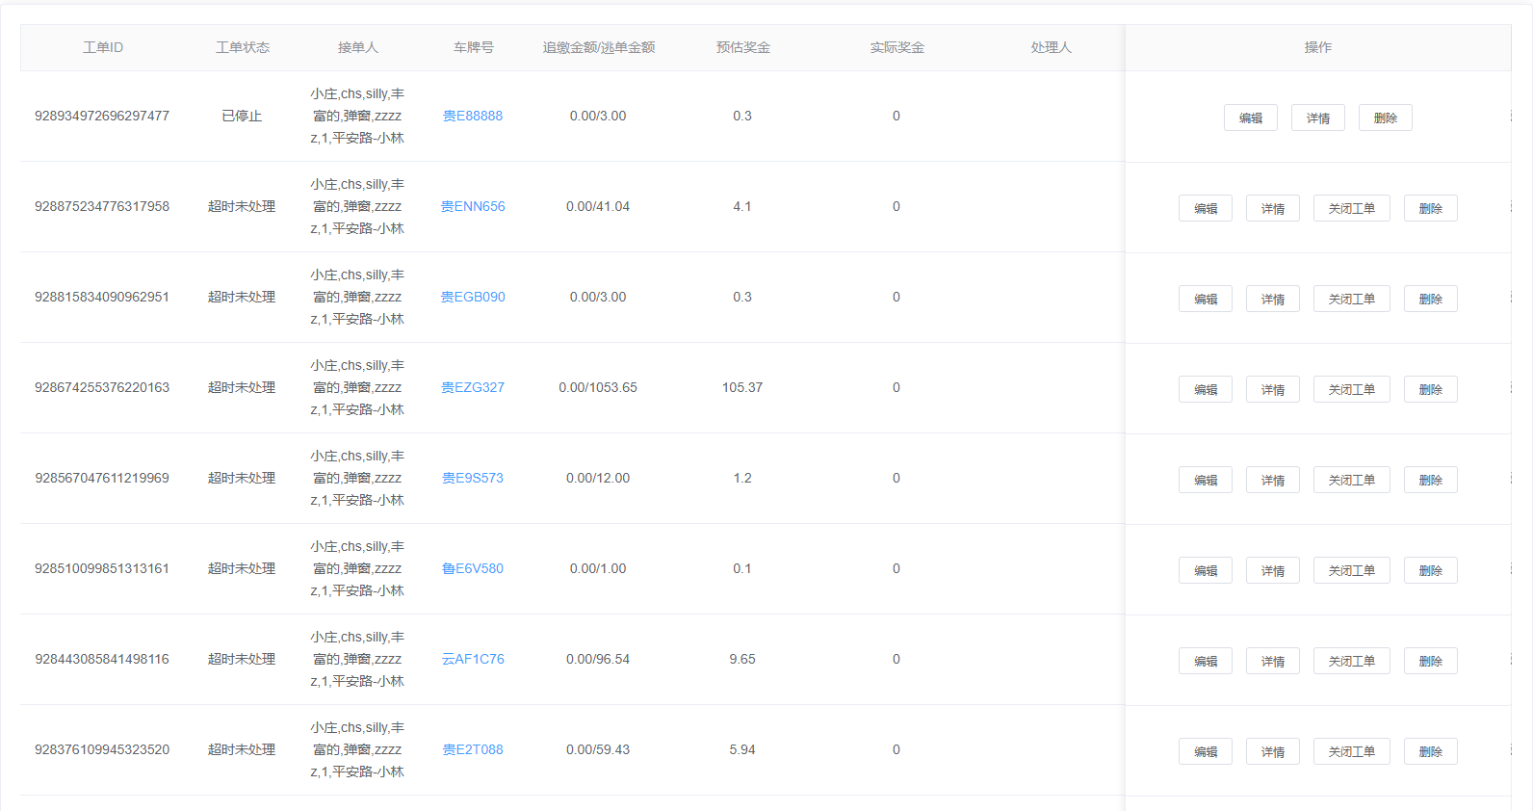Close the work order for 鲁E6V580

1351,570
